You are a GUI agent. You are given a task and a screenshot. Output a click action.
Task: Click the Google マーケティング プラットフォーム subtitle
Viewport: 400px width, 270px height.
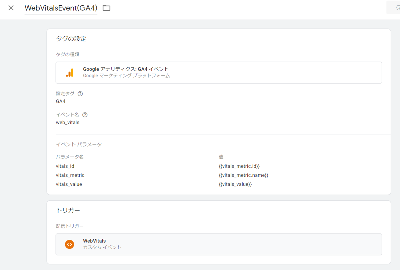[127, 76]
